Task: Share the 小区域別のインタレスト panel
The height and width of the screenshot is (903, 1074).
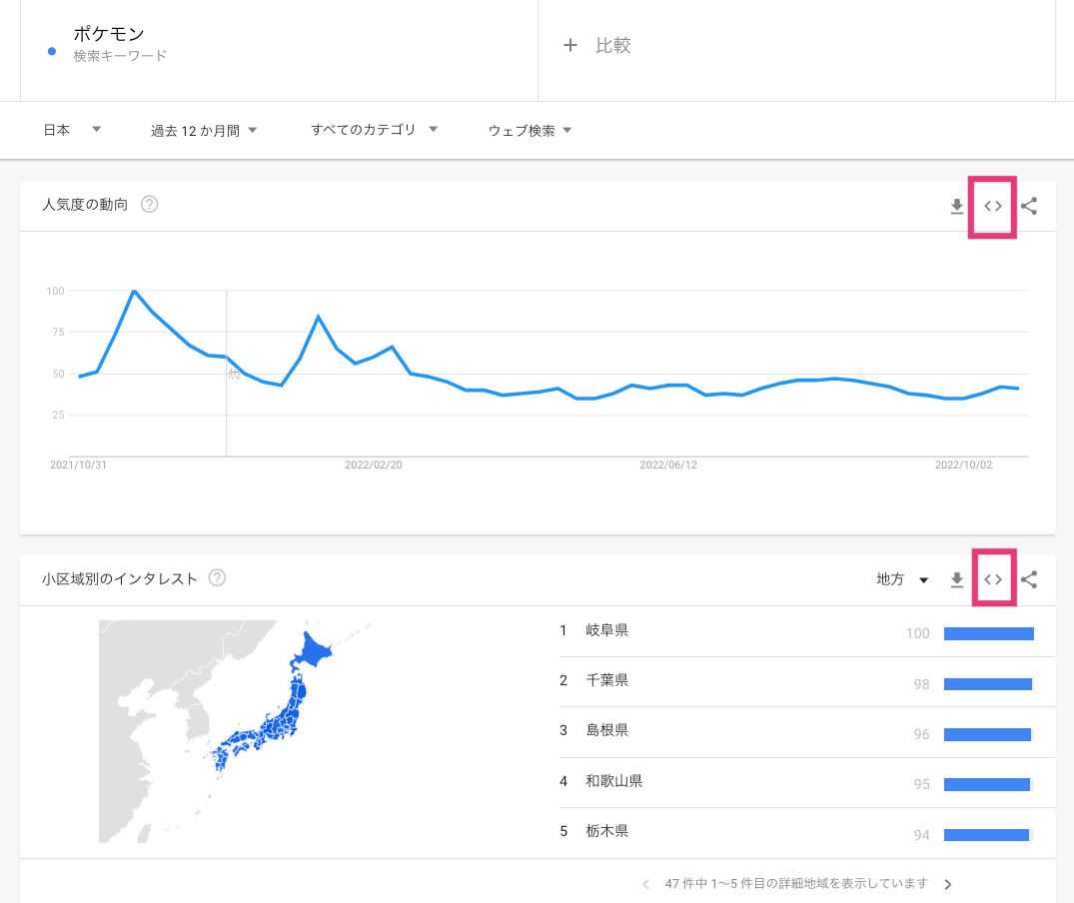Action: tap(1029, 579)
